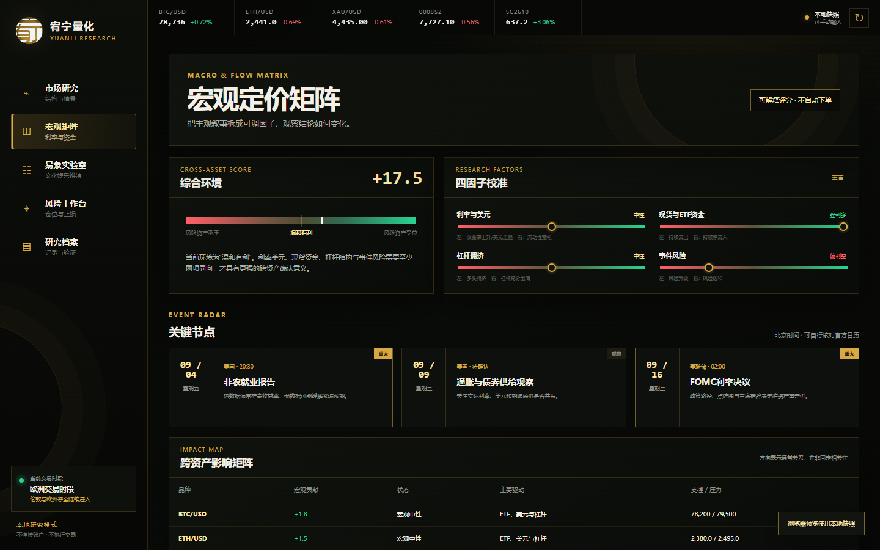Viewport: 880px width, 550px height.
Task: Adjust the 杠杆拥挤 slider handle
Action: tap(552, 268)
